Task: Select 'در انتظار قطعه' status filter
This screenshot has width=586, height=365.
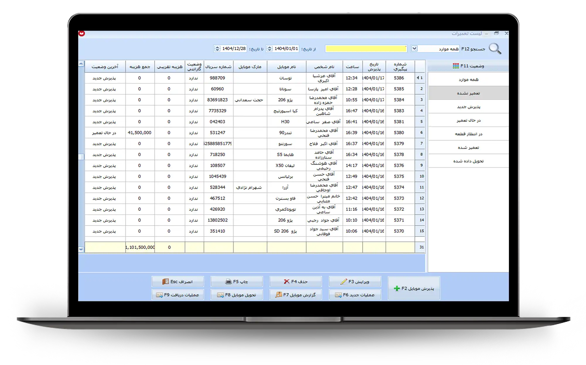Action: (468, 134)
